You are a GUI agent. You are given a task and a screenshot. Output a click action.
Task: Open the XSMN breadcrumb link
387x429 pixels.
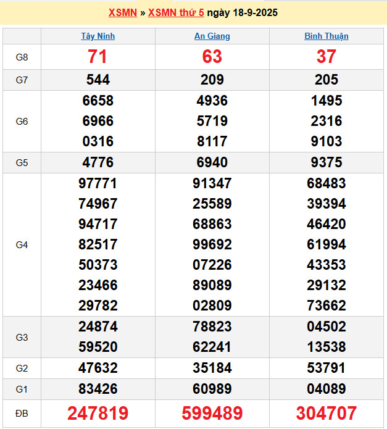coord(122,13)
